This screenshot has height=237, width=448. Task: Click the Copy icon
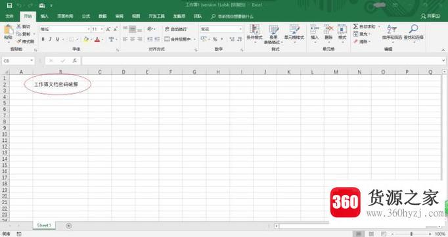[19, 33]
